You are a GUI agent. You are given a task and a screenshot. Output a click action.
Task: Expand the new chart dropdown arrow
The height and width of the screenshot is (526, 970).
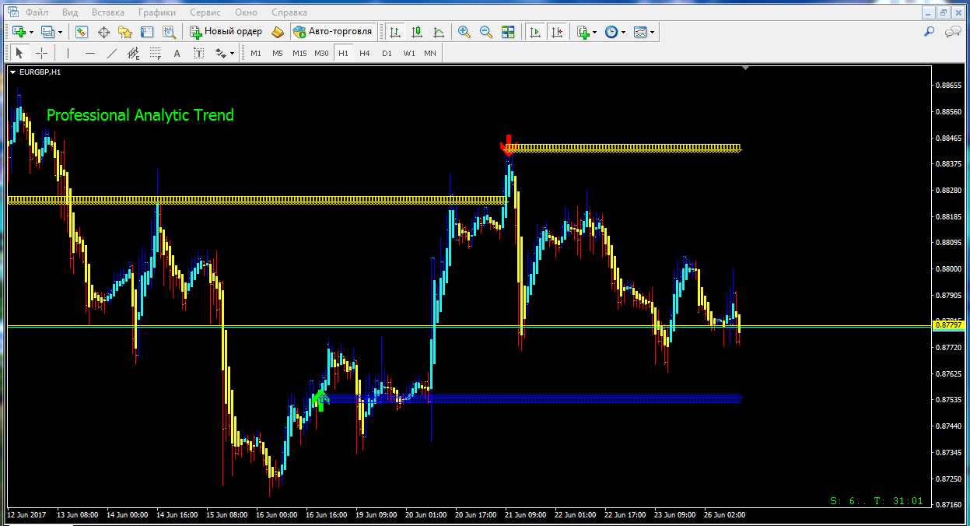click(31, 32)
